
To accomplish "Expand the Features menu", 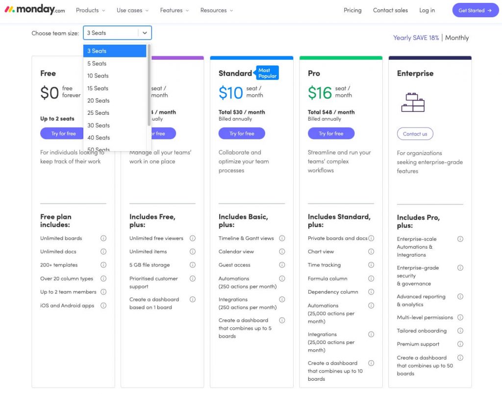I will click(x=175, y=10).
